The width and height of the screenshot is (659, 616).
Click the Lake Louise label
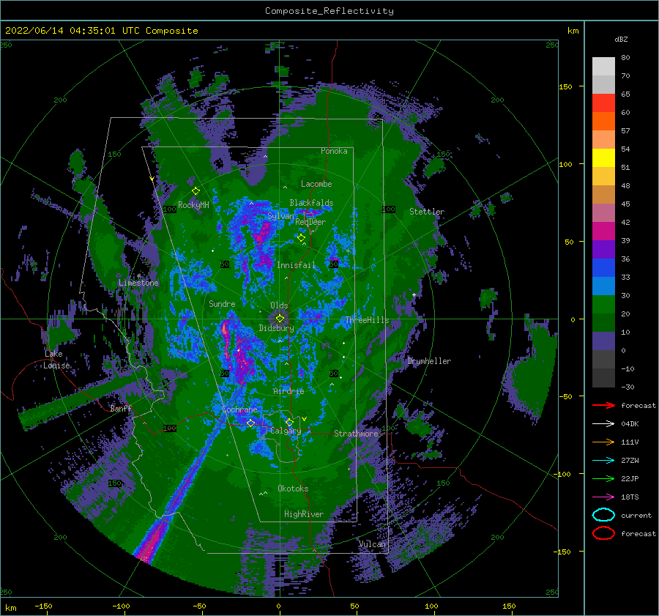pyautogui.click(x=56, y=360)
